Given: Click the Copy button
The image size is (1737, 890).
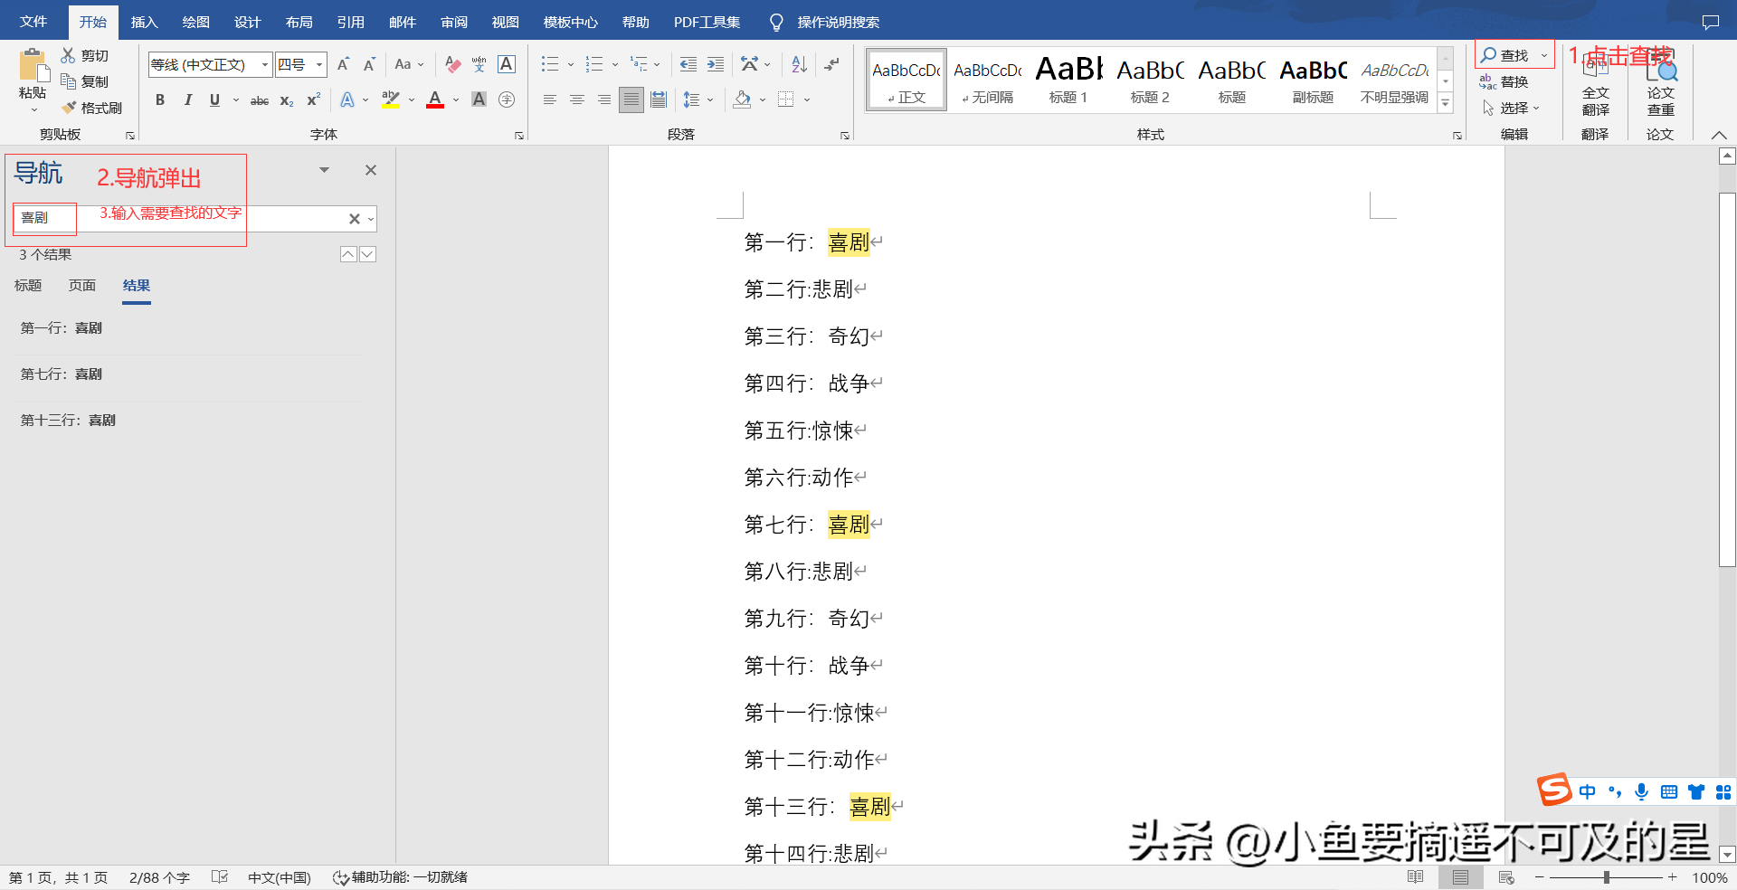Looking at the screenshot, I should pyautogui.click(x=85, y=81).
